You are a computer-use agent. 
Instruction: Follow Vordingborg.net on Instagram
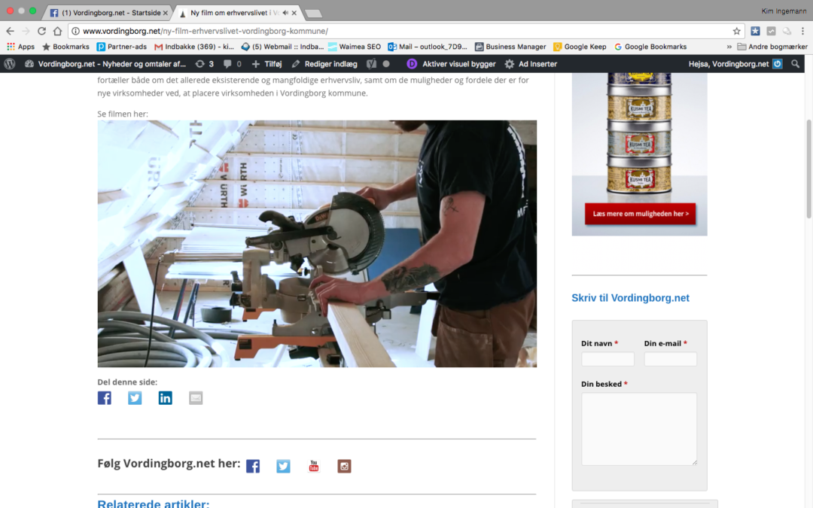(344, 466)
